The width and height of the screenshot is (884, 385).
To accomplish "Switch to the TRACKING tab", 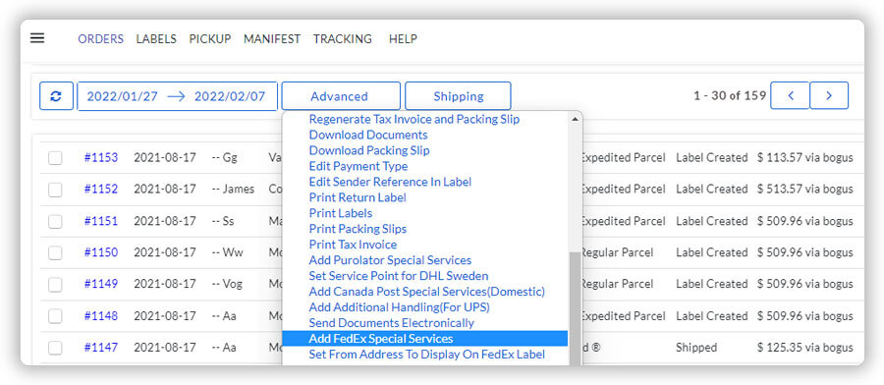I will pos(342,39).
